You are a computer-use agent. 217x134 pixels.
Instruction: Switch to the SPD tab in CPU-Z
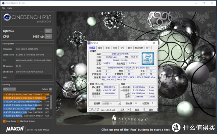tap(122, 48)
